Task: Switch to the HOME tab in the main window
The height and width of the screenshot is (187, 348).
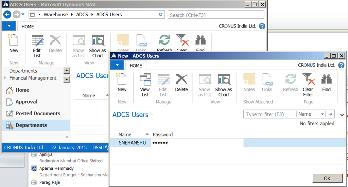Action: click(28, 26)
